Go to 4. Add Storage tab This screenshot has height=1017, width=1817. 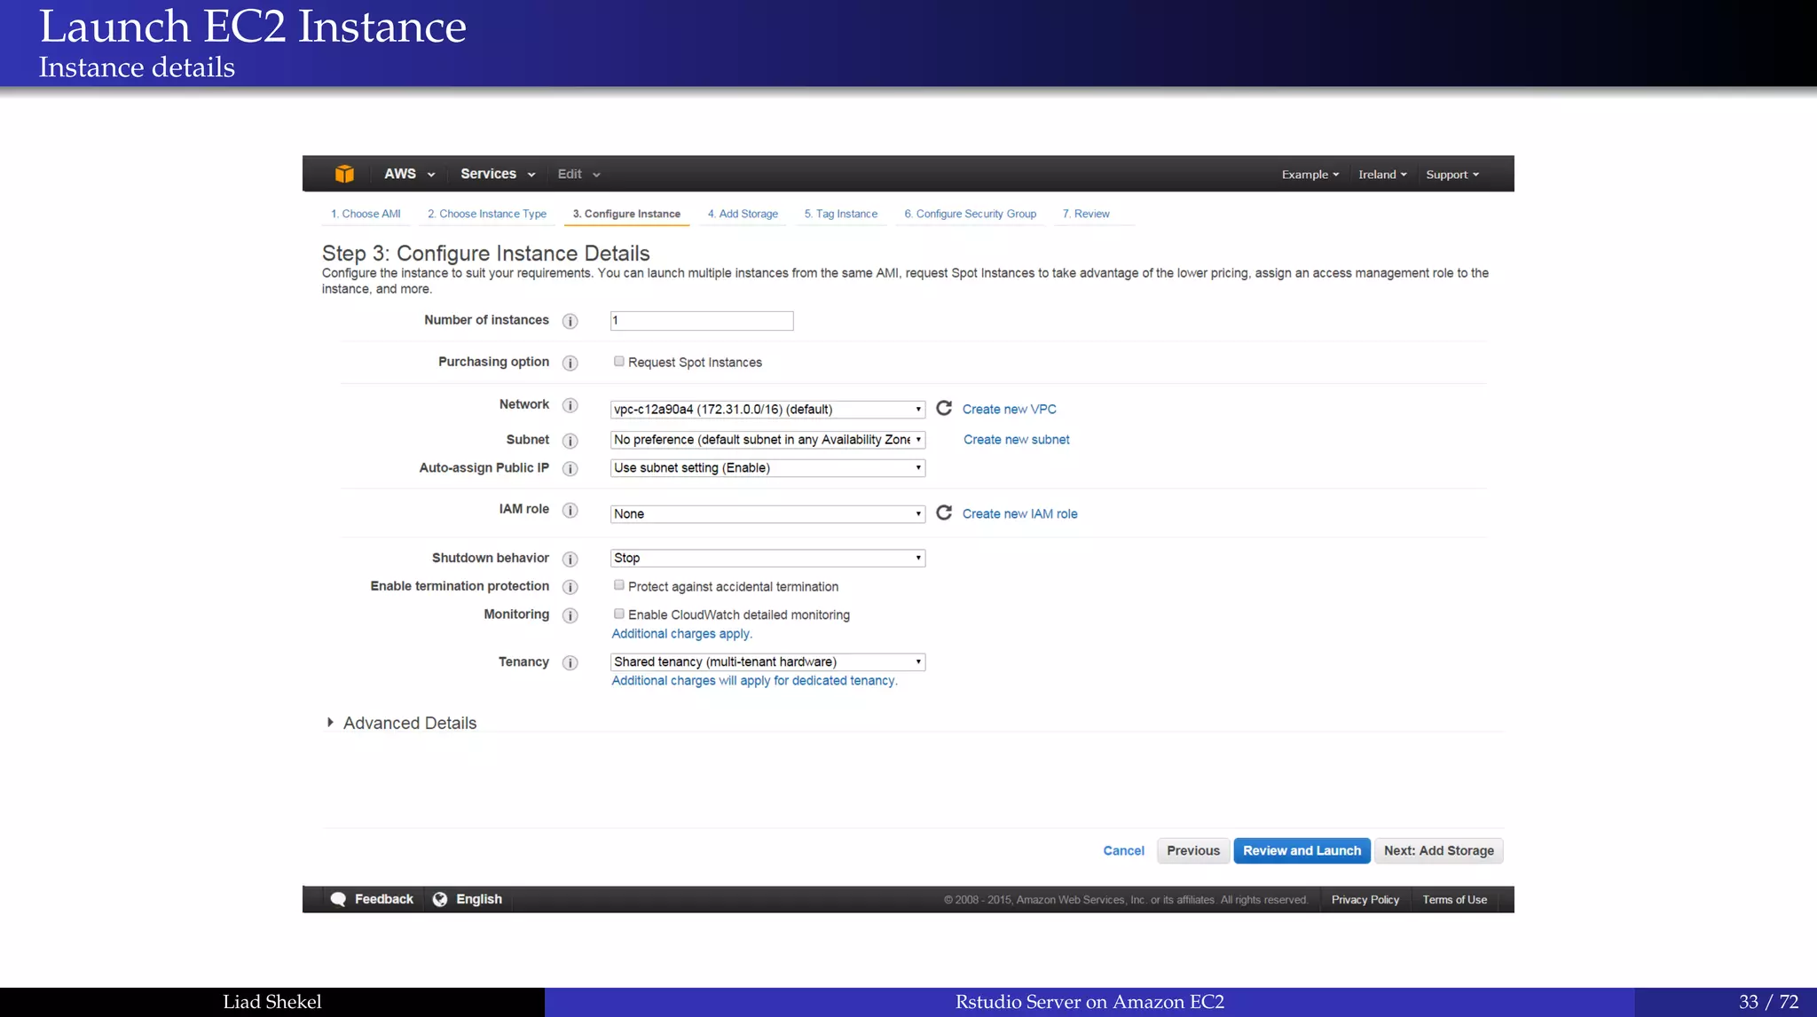(743, 214)
